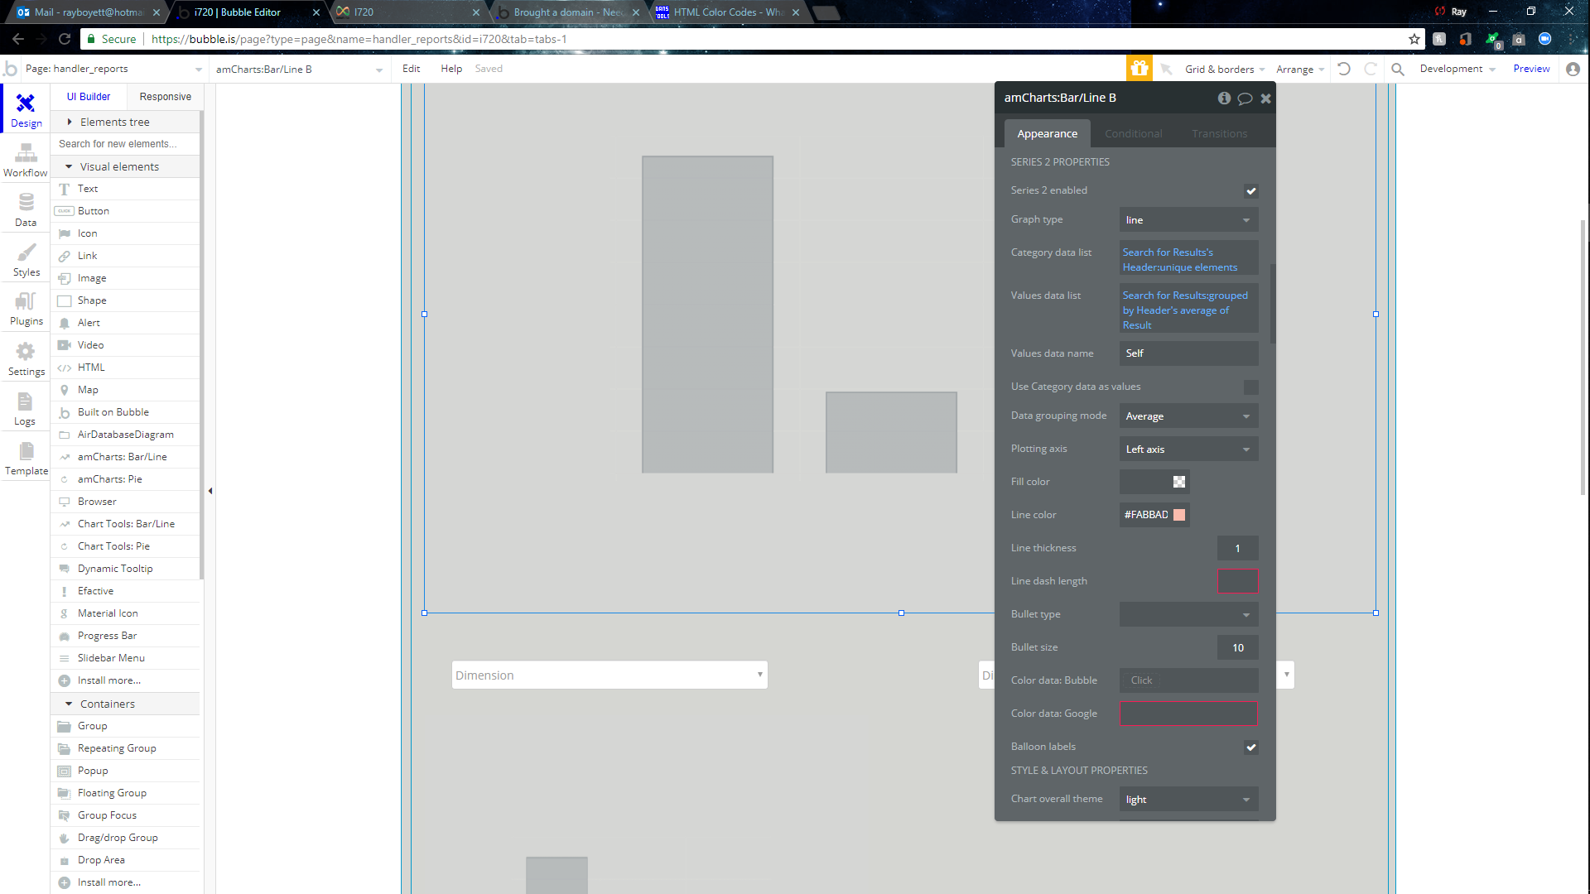
Task: Add a Video element from palette
Action: (126, 345)
